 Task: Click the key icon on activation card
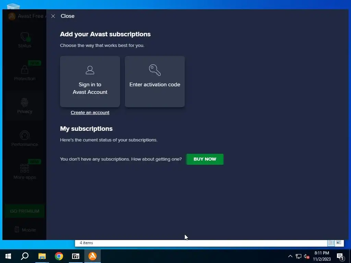155,70
